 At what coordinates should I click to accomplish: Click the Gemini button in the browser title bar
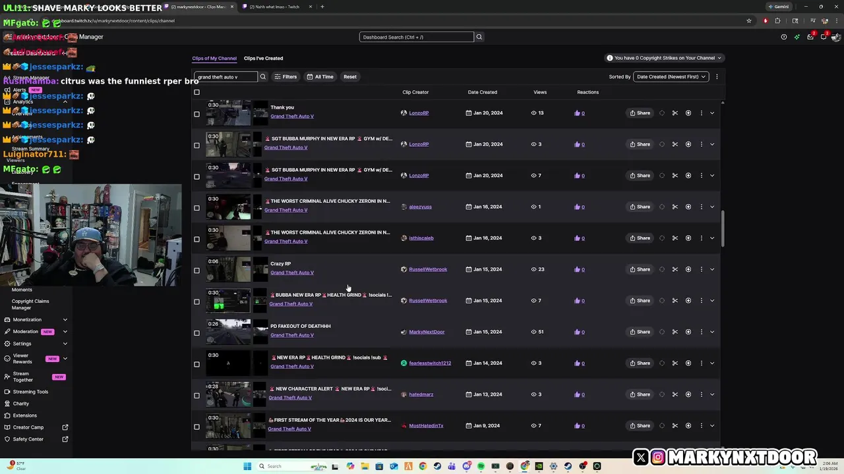point(778,7)
